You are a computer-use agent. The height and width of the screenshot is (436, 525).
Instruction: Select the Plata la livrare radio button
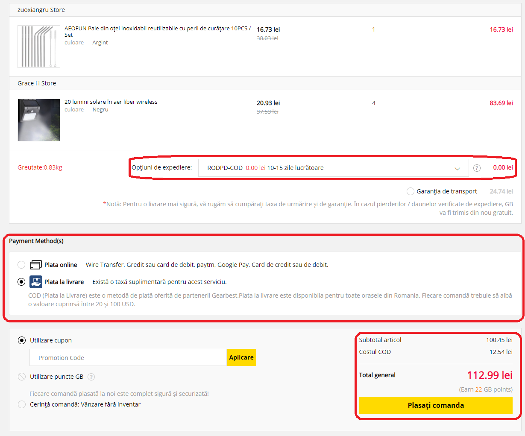click(21, 282)
